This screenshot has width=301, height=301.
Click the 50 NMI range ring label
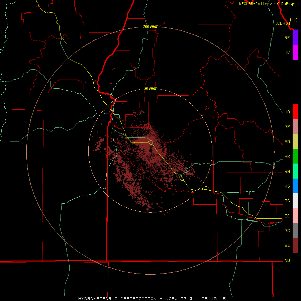pos(150,88)
